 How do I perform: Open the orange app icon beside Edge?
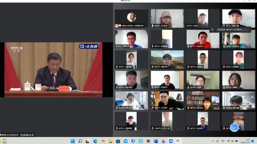pos(103,141)
